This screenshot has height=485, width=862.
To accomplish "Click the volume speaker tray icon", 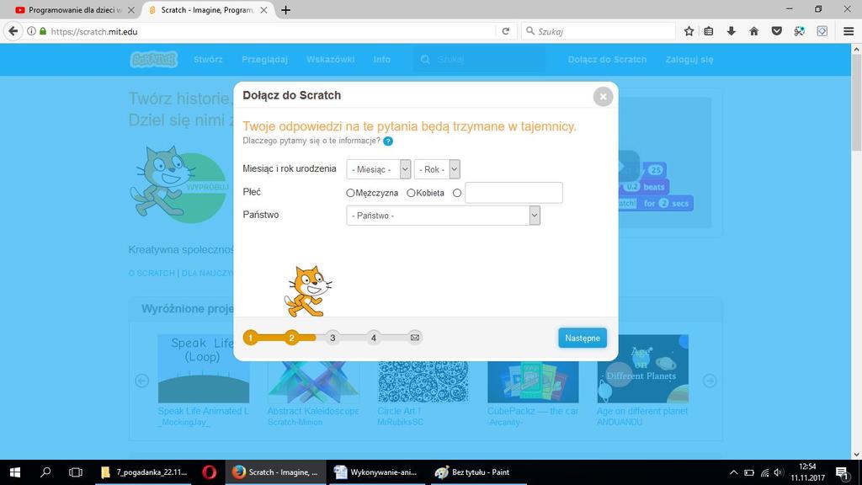I will click(778, 472).
